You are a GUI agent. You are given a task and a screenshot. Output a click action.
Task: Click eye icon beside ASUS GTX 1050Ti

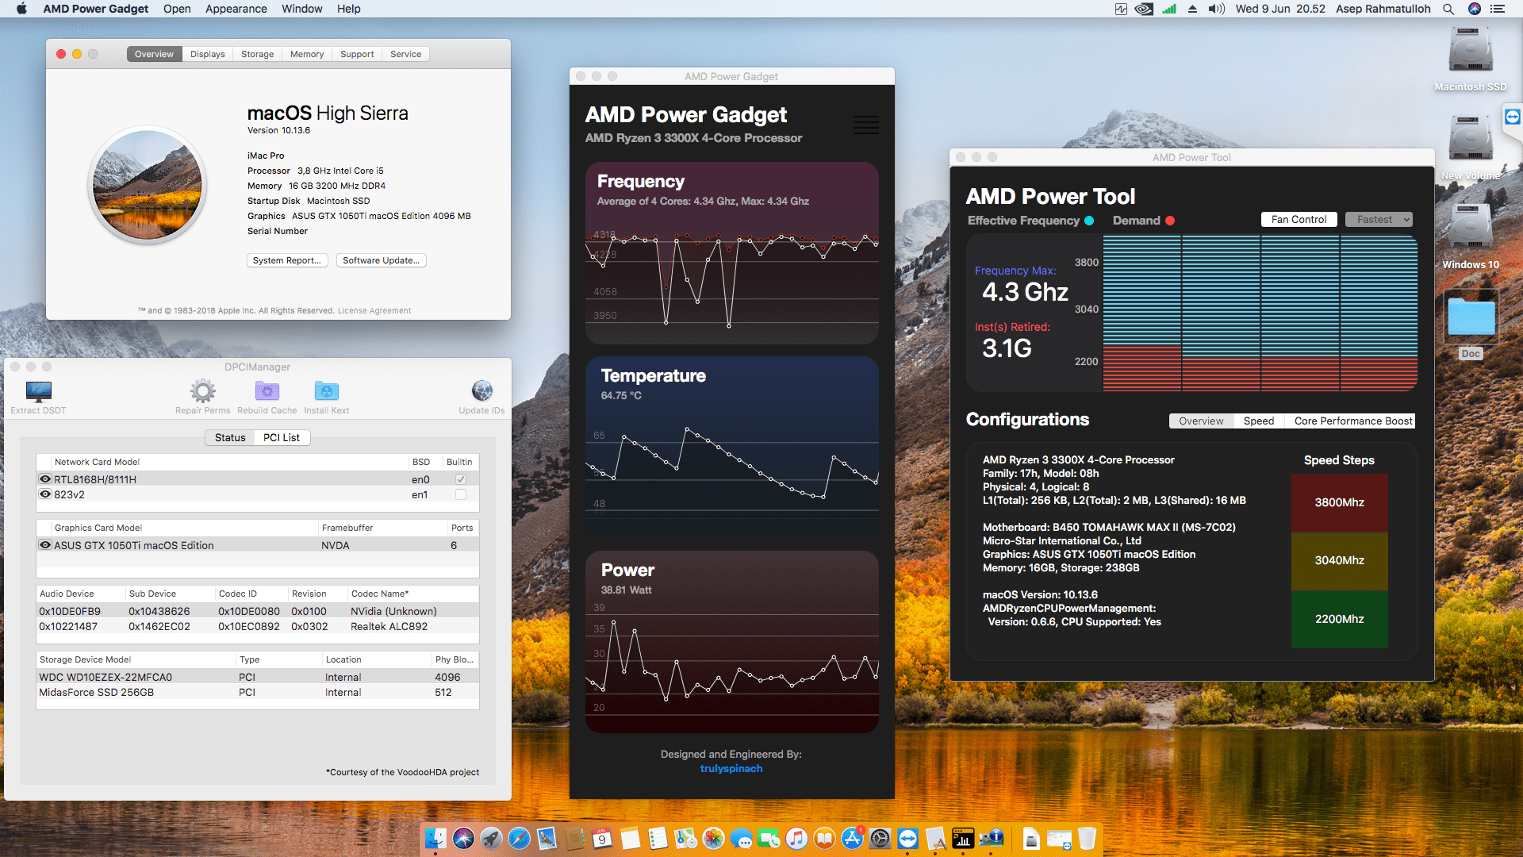(45, 545)
